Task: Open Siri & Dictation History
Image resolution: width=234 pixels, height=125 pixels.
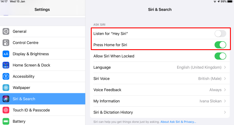Action: 160,112
